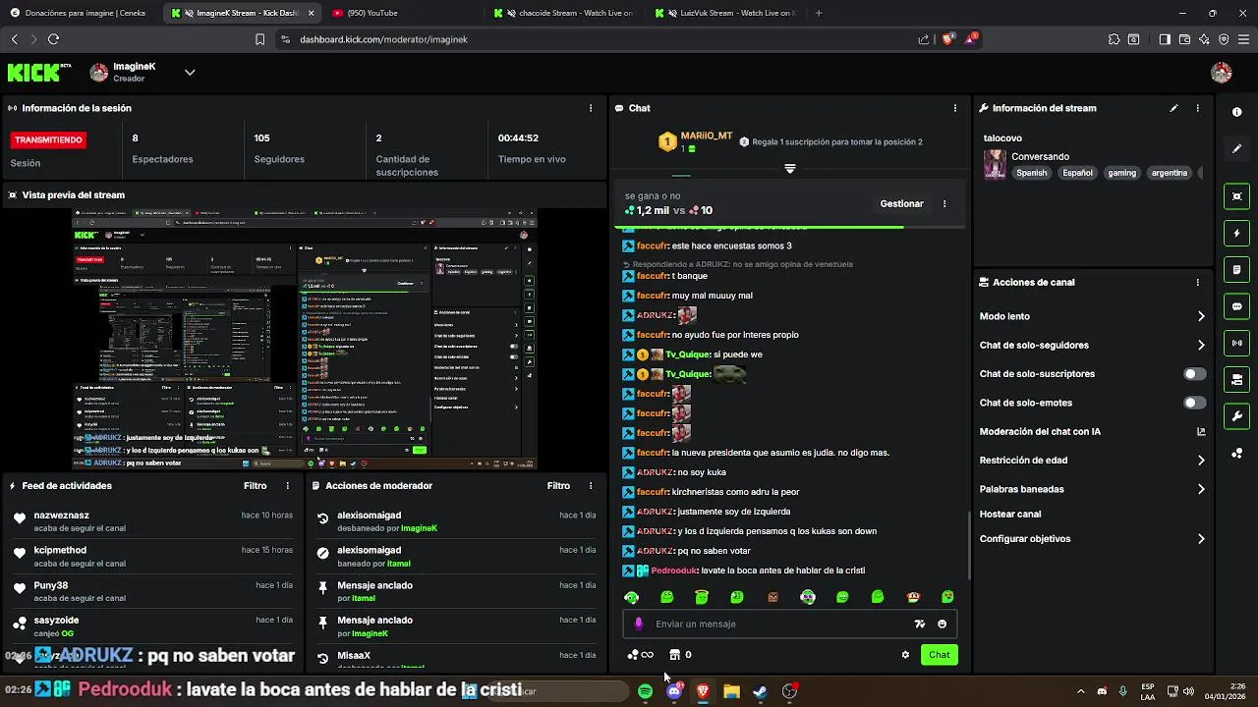Expand Configurar objetivos options
1258x707 pixels.
point(1201,539)
